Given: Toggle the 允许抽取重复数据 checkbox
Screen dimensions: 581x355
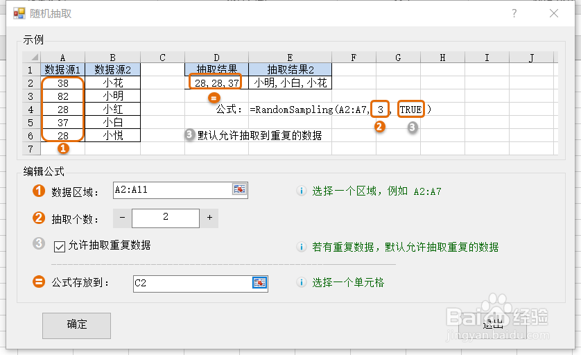Looking at the screenshot, I should [x=60, y=246].
